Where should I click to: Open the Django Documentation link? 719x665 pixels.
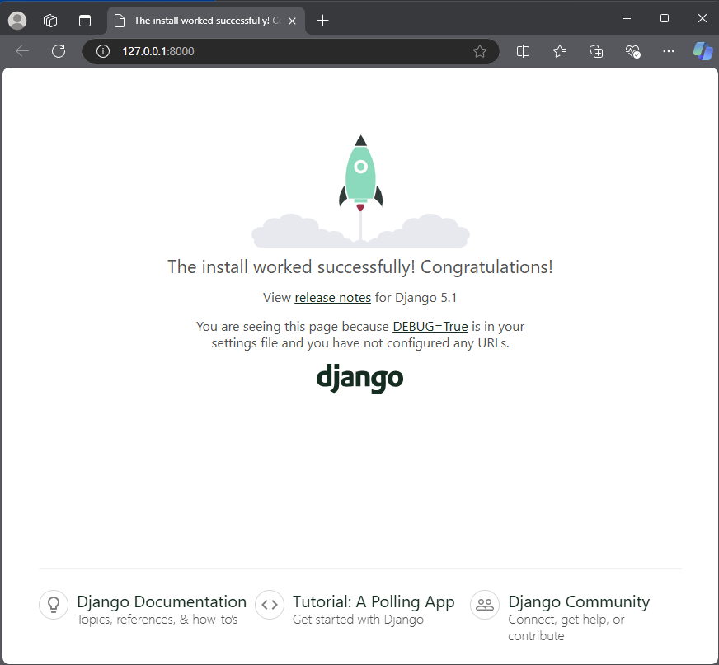click(x=162, y=601)
